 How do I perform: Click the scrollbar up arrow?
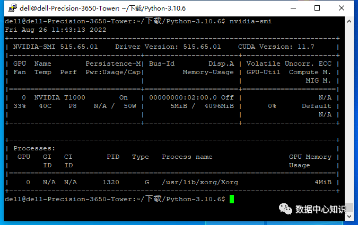(349, 21)
